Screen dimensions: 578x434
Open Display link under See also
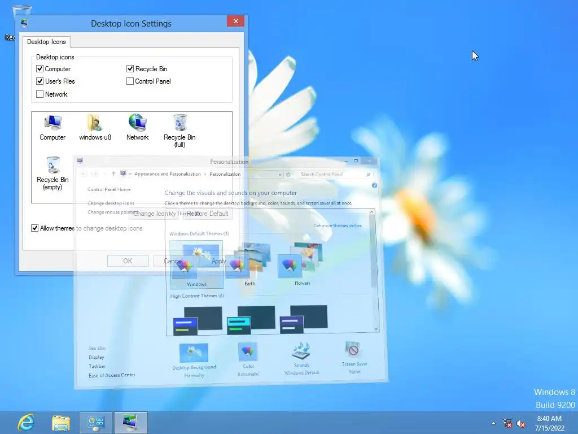96,357
